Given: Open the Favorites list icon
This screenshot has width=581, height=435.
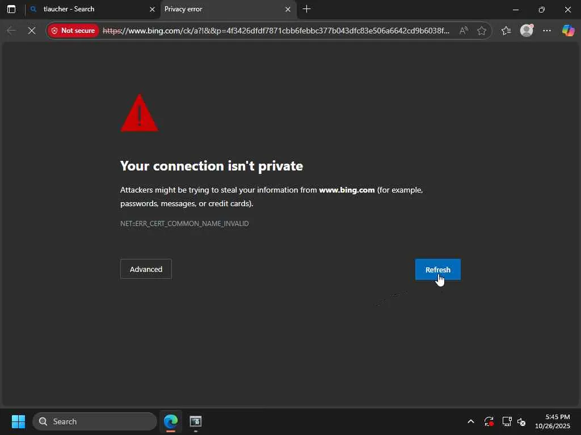Looking at the screenshot, I should click(x=506, y=31).
